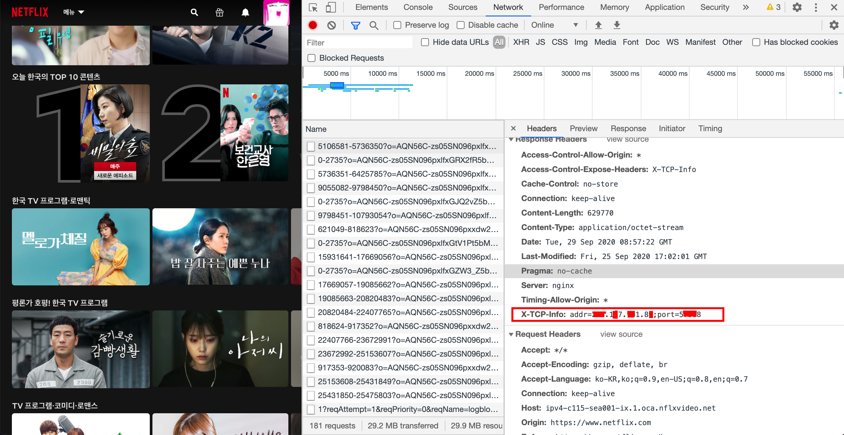Open the Netflix gift box icon
Viewport: 844px width, 435px height.
coord(219,13)
